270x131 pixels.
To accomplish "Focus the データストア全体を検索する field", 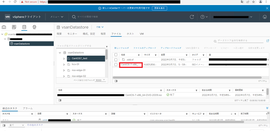I will (x=240, y=41).
